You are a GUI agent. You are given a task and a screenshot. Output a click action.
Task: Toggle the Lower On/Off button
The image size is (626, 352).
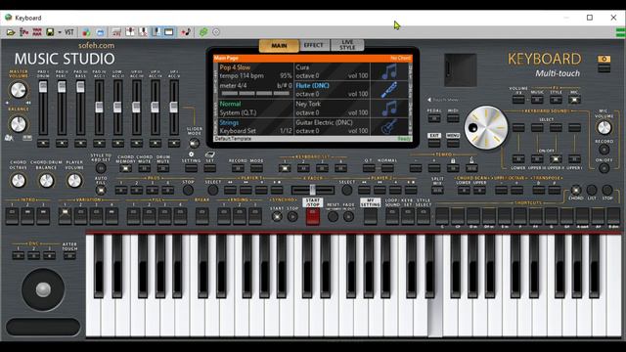[518, 159]
